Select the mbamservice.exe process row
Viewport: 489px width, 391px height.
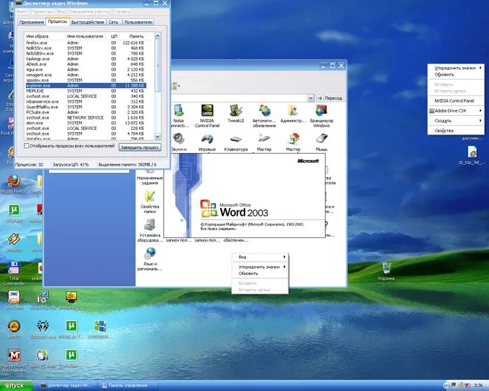pos(85,102)
